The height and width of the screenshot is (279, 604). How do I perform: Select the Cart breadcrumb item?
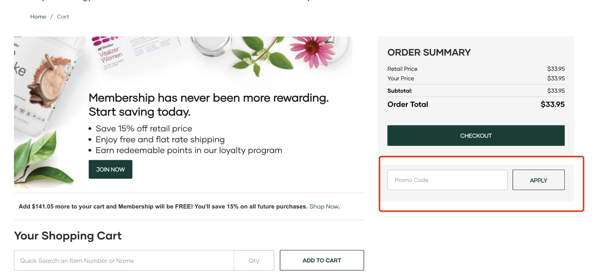pos(63,17)
